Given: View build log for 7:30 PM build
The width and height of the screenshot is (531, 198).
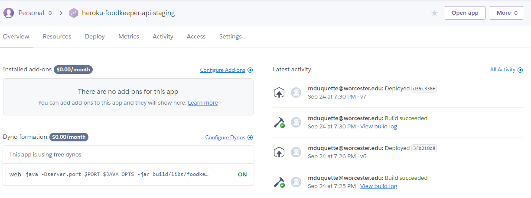Looking at the screenshot, I should coord(378,127).
